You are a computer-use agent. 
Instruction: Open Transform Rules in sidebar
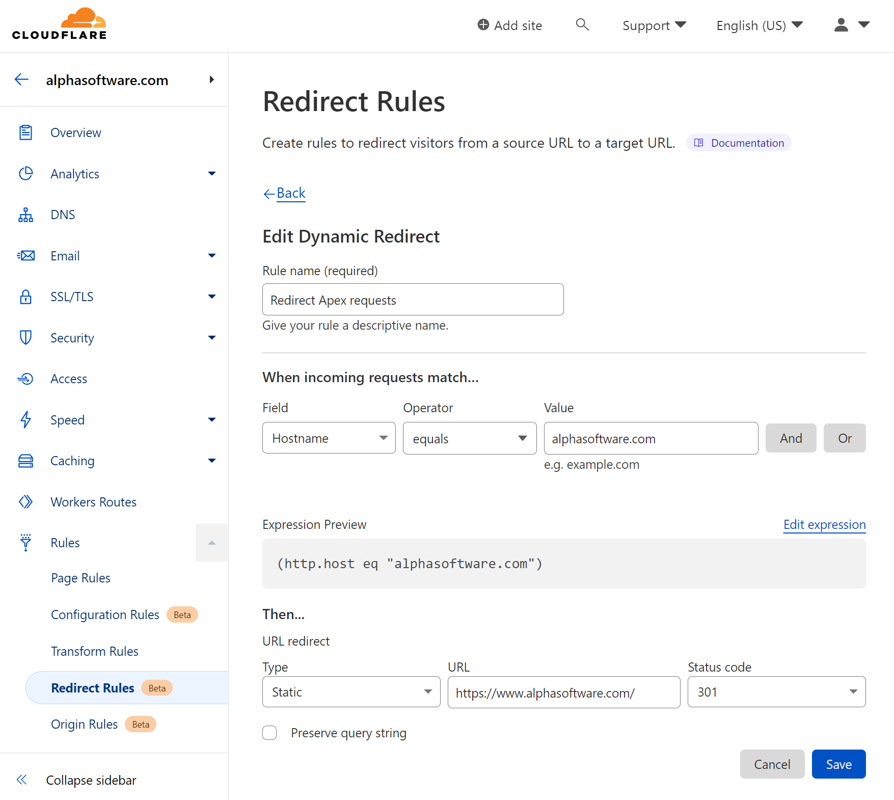click(x=95, y=652)
